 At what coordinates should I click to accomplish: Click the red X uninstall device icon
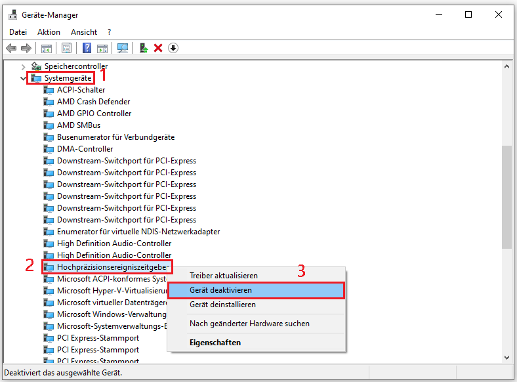click(x=158, y=48)
